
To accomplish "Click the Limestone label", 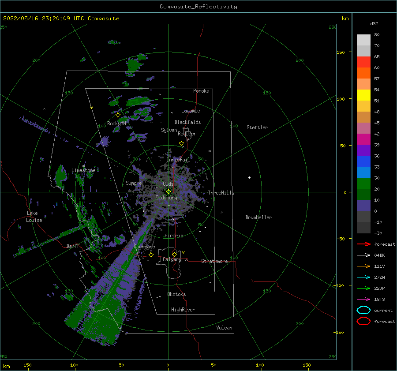I will (83, 170).
